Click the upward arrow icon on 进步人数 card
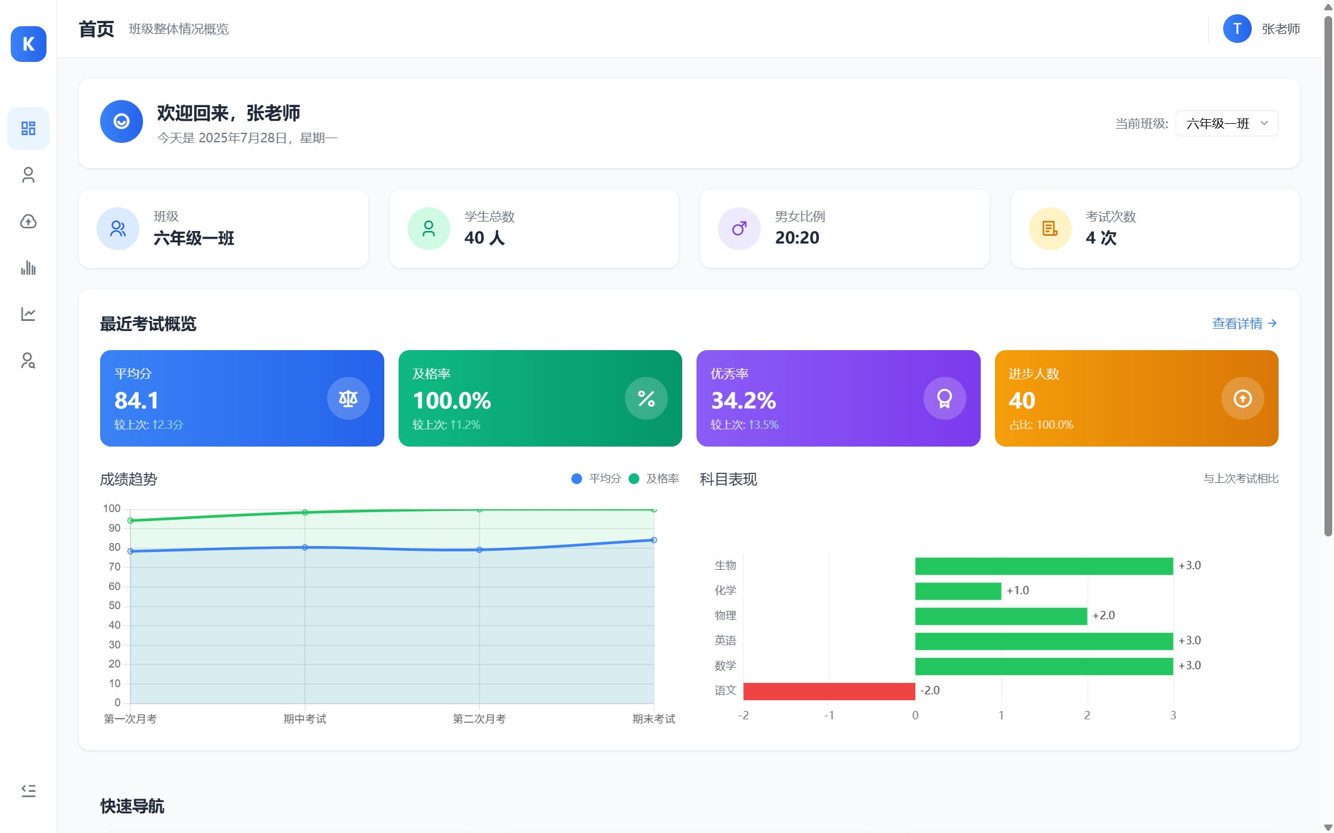Viewport: 1334px width, 833px height. point(1242,398)
